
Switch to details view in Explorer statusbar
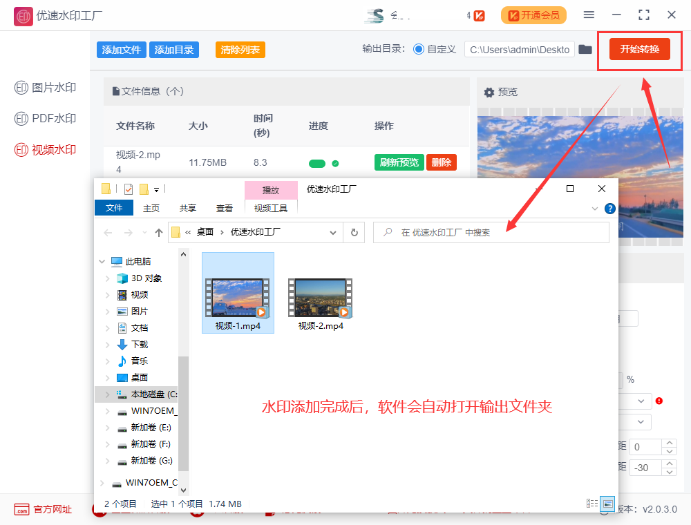click(591, 504)
